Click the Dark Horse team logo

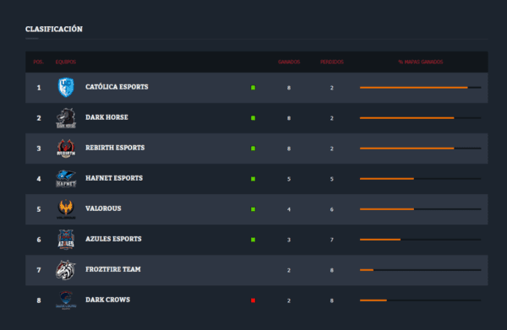(x=66, y=118)
